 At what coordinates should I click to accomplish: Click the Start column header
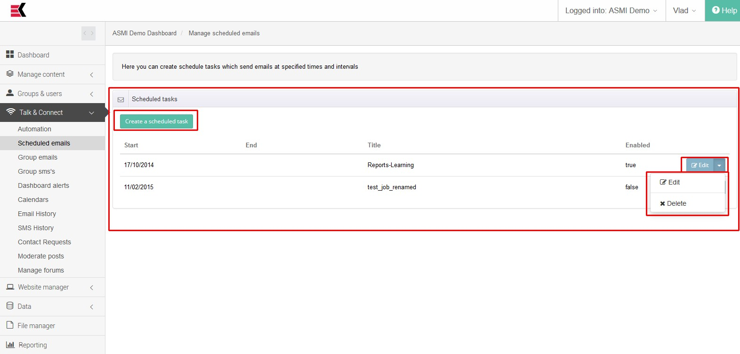tap(131, 145)
